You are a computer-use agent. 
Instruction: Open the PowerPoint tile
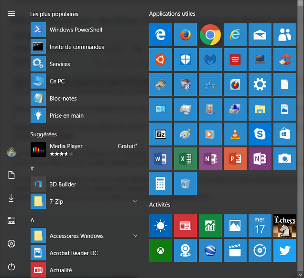[235, 159]
